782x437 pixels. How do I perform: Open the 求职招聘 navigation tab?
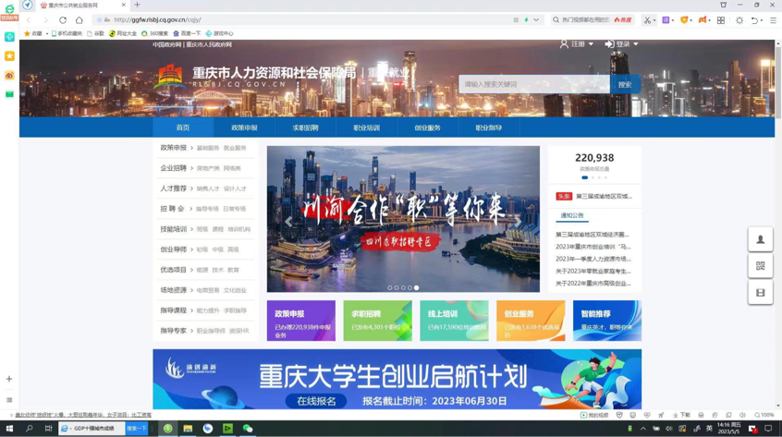tap(305, 127)
